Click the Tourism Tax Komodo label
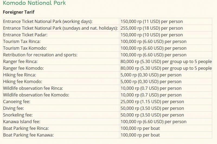 pyautogui.click(x=25, y=48)
